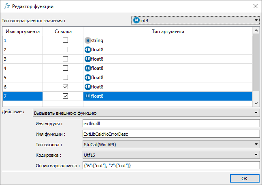Click the fx icon in title bar

7,6
